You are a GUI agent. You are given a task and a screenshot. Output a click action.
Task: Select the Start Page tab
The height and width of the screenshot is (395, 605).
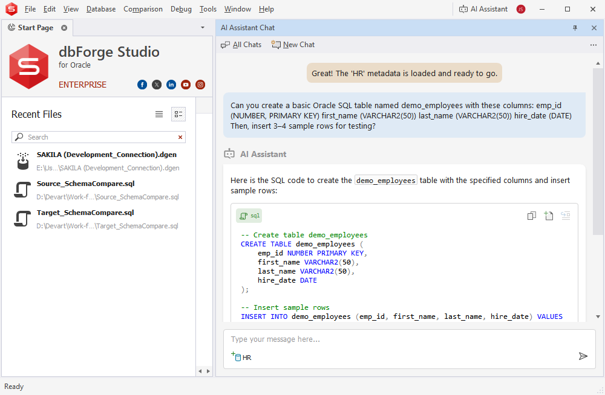(35, 28)
